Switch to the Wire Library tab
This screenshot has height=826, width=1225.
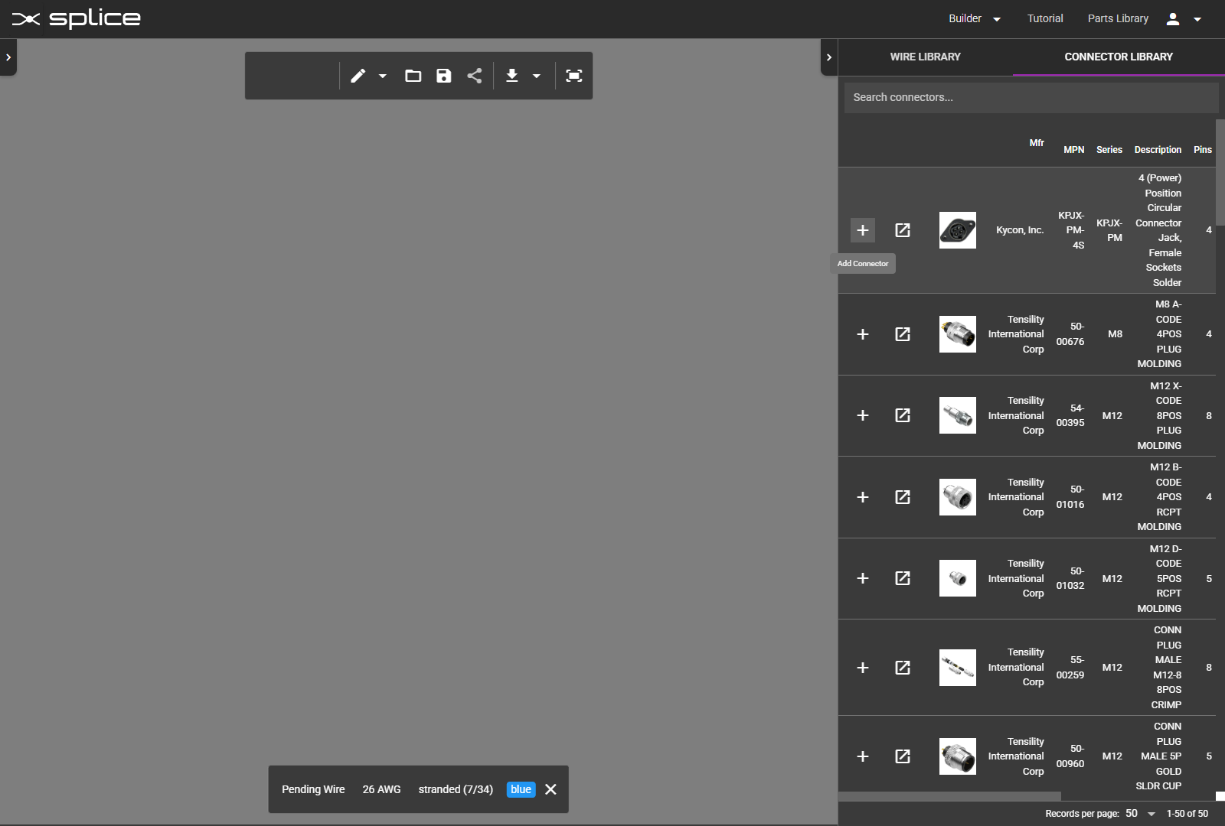[x=925, y=57]
